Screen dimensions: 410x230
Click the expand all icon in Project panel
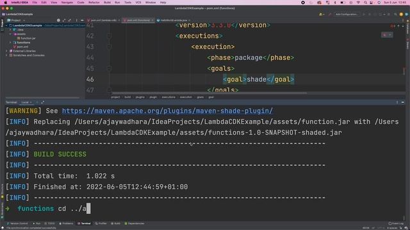coord(64,20)
